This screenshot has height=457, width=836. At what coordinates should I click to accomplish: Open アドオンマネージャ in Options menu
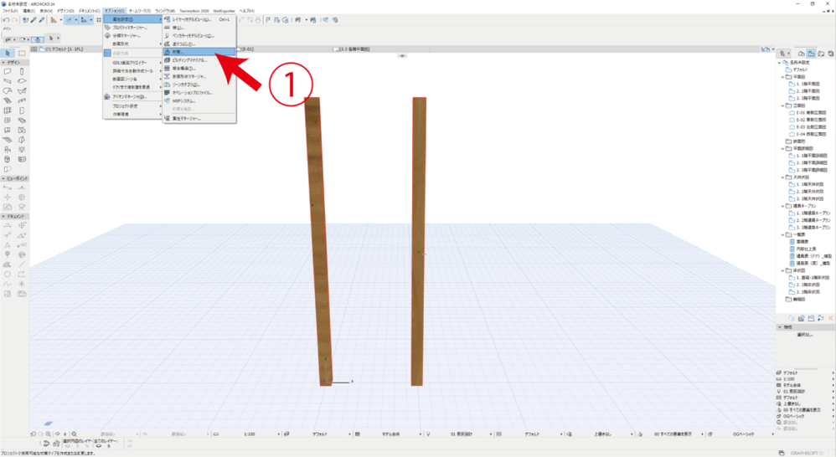[132, 97]
